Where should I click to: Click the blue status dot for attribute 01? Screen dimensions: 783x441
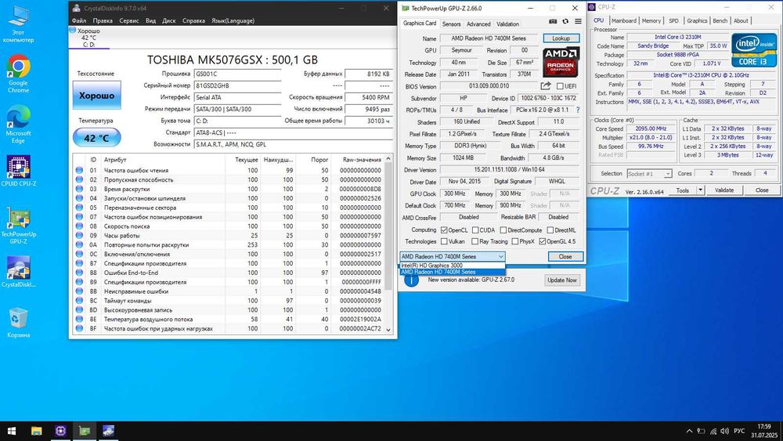pos(79,170)
